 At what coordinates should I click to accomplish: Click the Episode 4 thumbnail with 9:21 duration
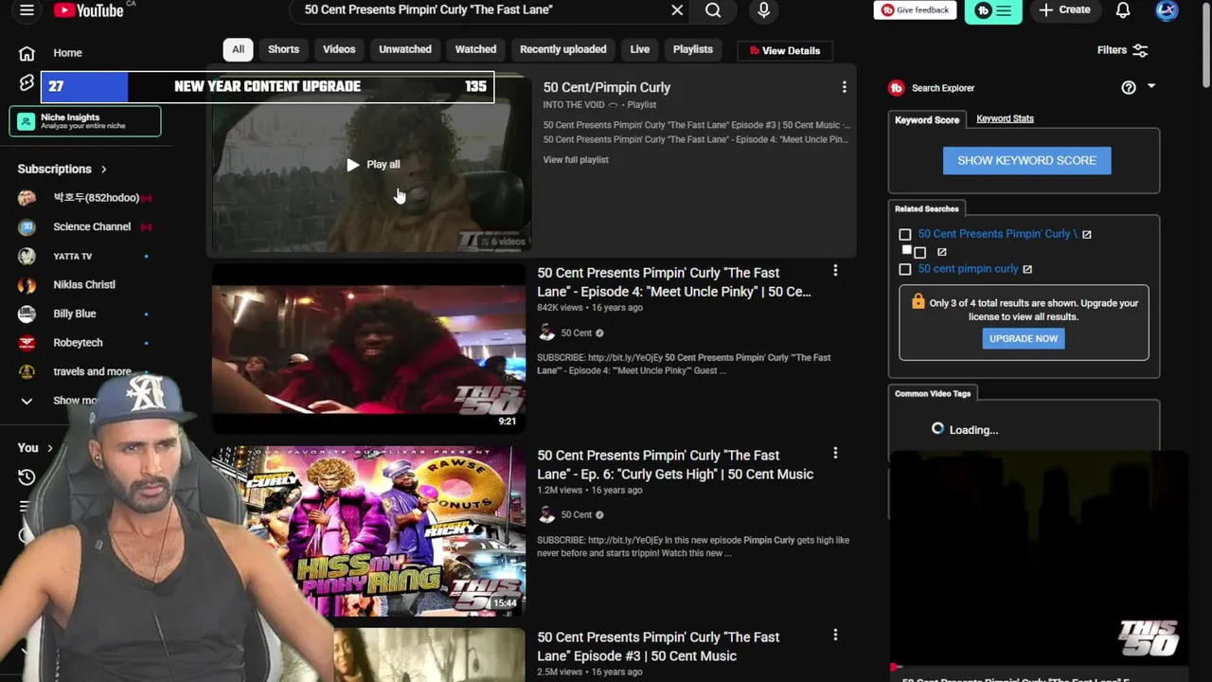point(368,349)
